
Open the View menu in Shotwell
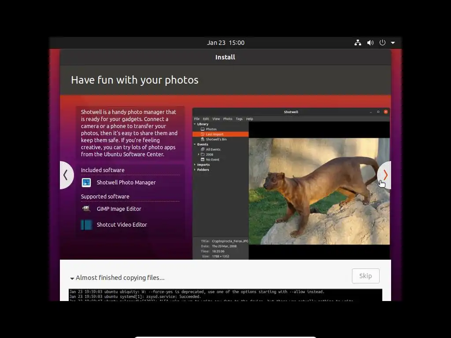tap(216, 119)
